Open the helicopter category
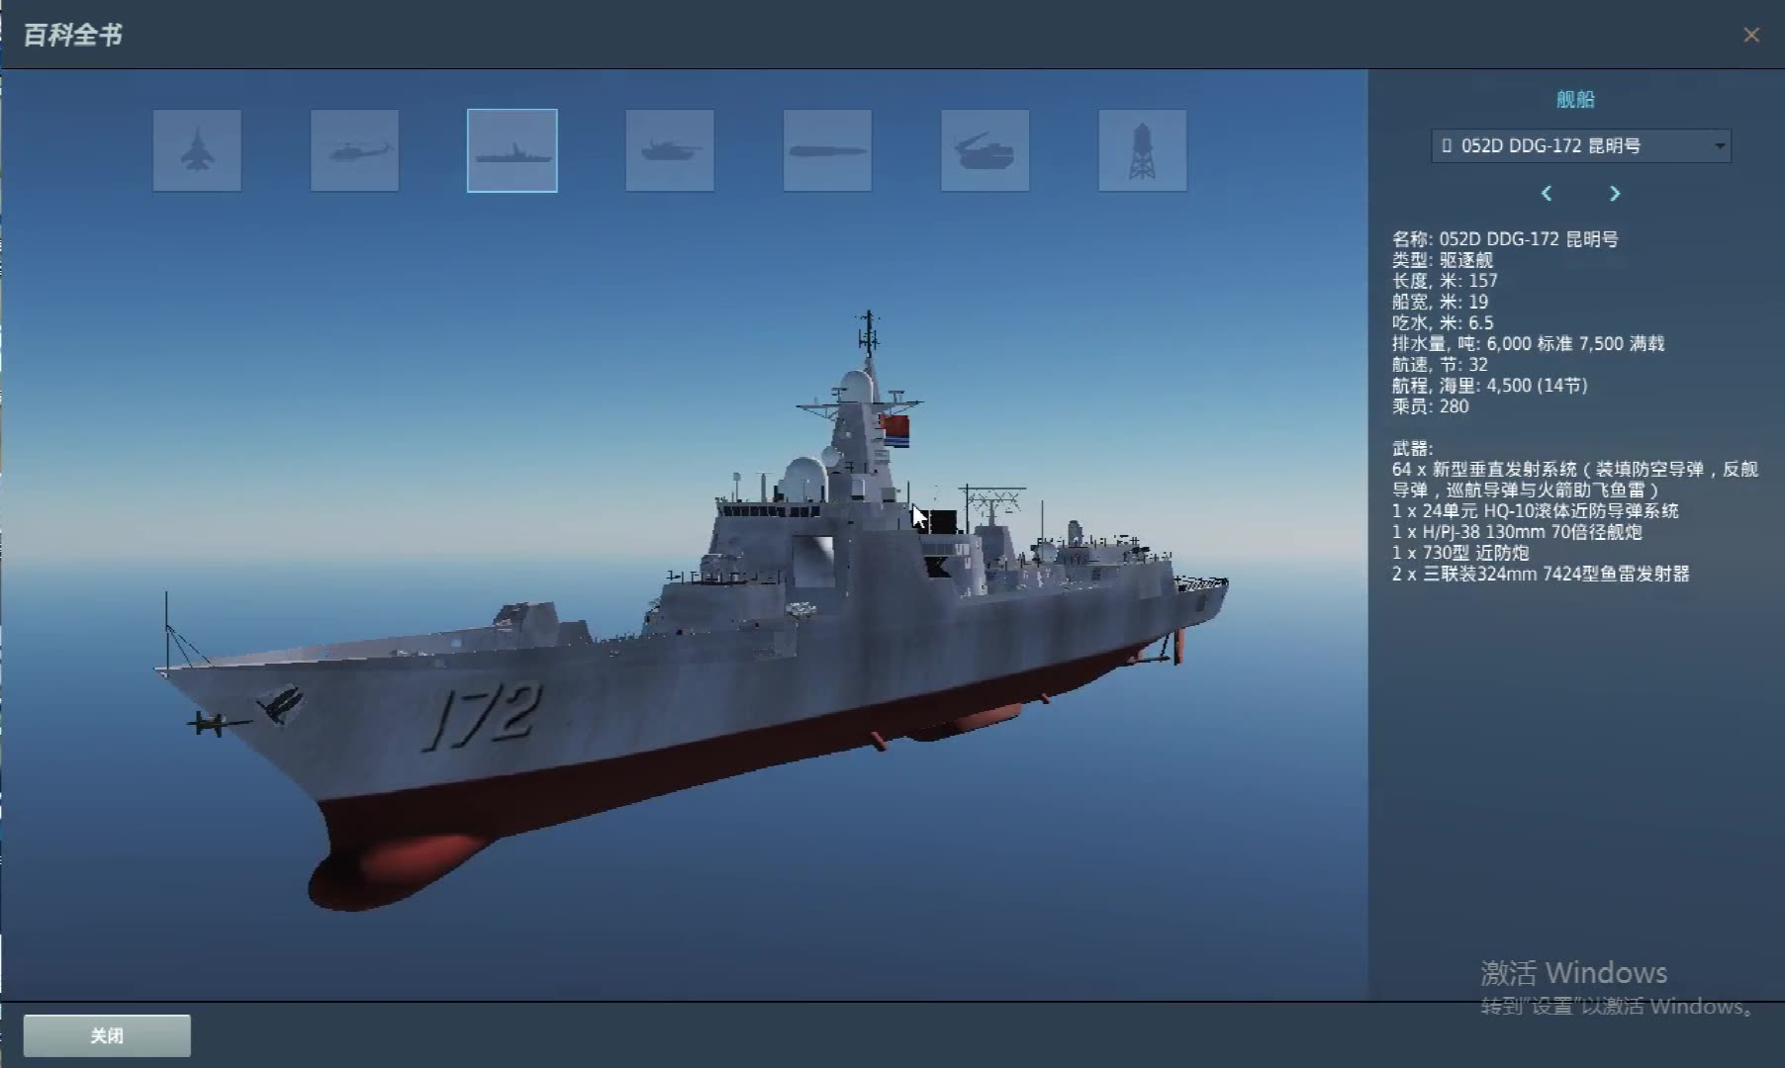The width and height of the screenshot is (1785, 1068). click(x=354, y=150)
